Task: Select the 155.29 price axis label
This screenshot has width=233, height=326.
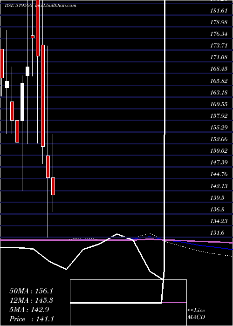Action: (x=219, y=128)
